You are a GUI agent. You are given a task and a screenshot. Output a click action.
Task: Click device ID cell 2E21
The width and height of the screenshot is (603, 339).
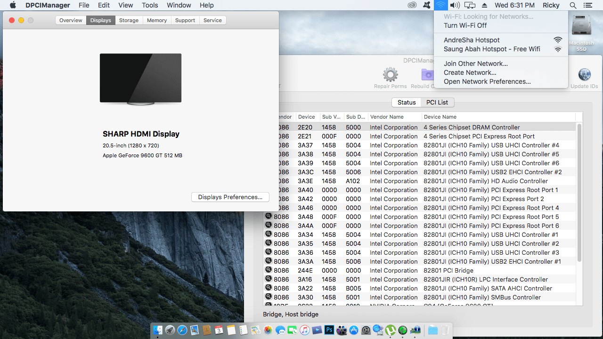click(305, 136)
